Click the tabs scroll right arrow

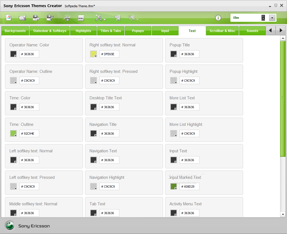click(x=281, y=30)
